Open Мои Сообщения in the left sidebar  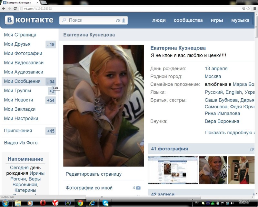pos(22,81)
